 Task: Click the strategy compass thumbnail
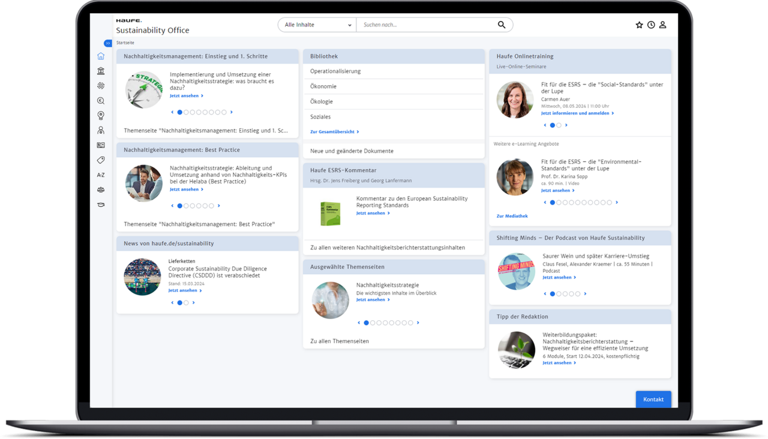(144, 90)
